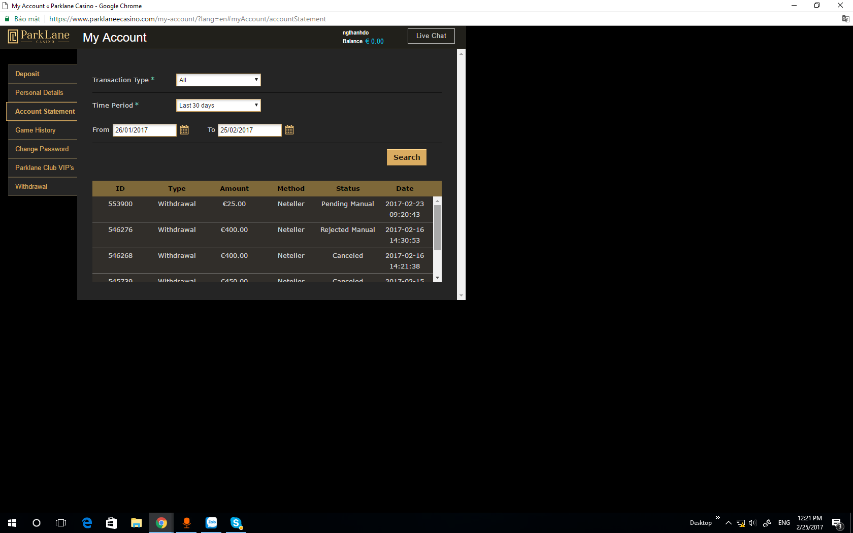Click the transactions table scrollbar thumb
The image size is (853, 533).
(438, 227)
